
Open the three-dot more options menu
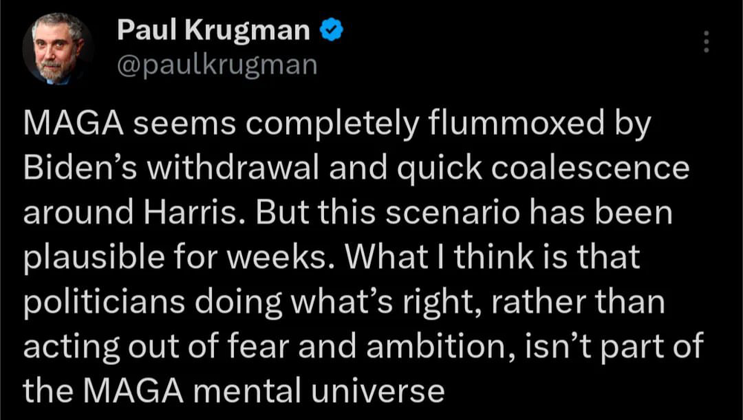tap(707, 42)
